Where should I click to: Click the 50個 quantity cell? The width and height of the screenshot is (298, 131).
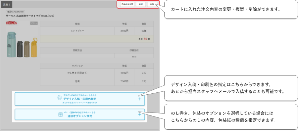click(144, 31)
